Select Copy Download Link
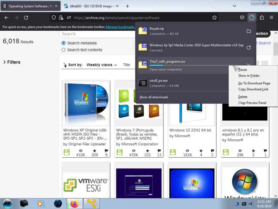The width and height of the screenshot is (278, 209). pyautogui.click(x=253, y=89)
